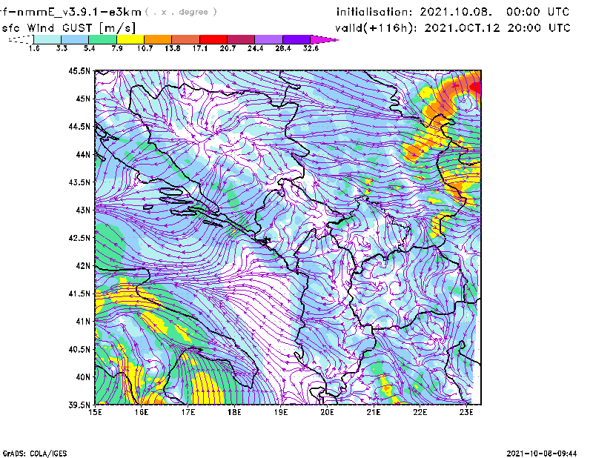Click the 43N latitude label
The width and height of the screenshot is (593, 458).
pos(83,210)
